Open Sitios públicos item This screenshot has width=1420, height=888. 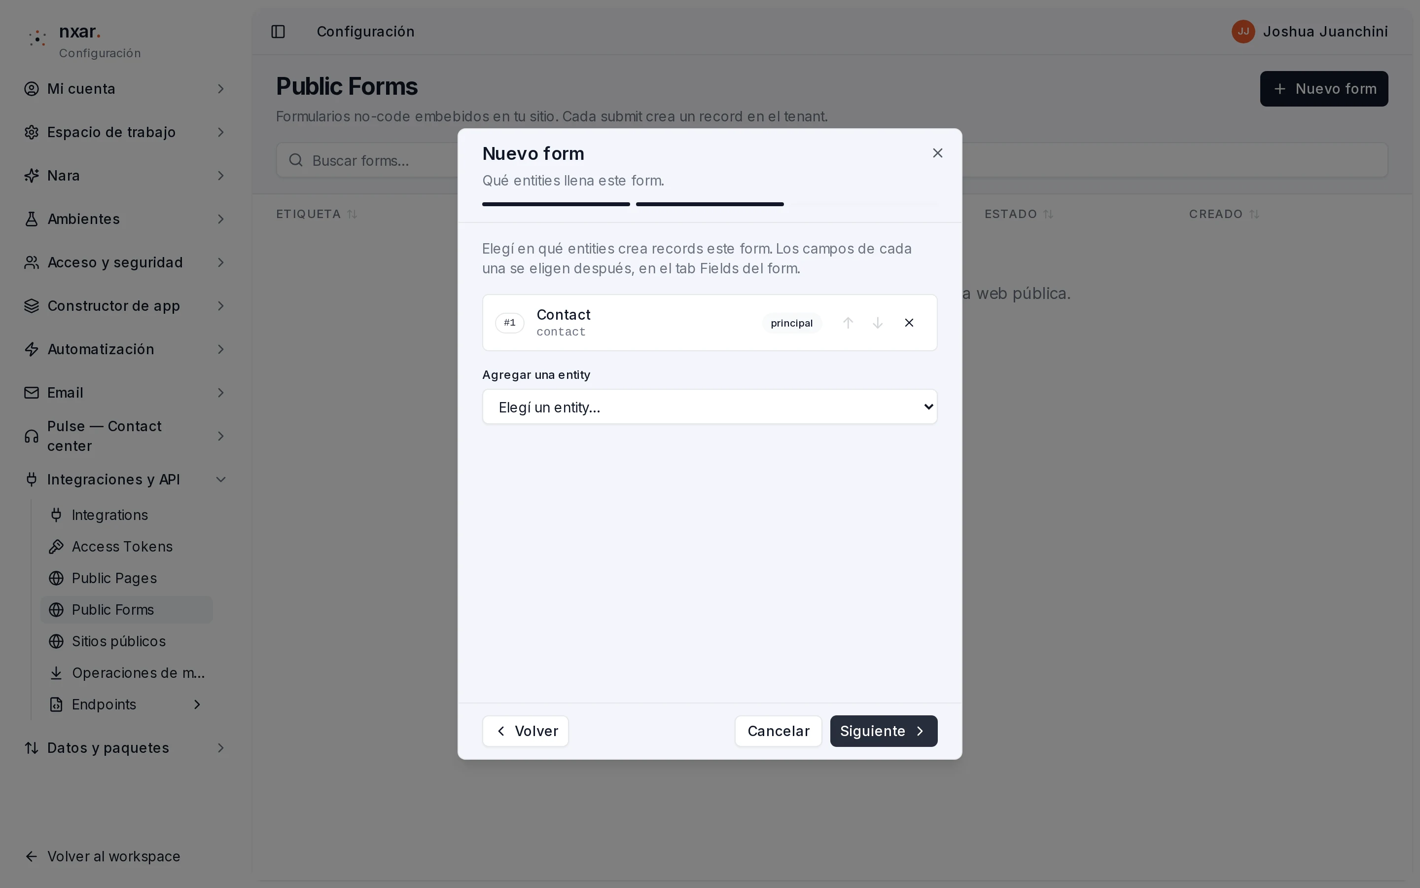tap(126, 641)
